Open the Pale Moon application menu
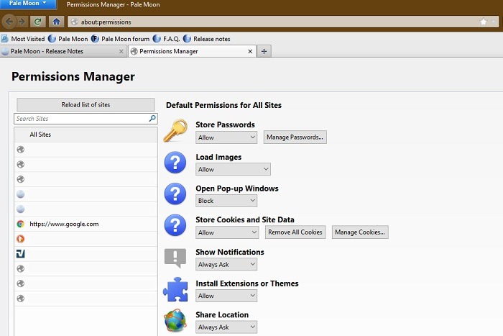 (28, 4)
